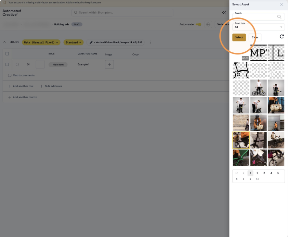Toggle the Auto-render switch

click(x=198, y=24)
